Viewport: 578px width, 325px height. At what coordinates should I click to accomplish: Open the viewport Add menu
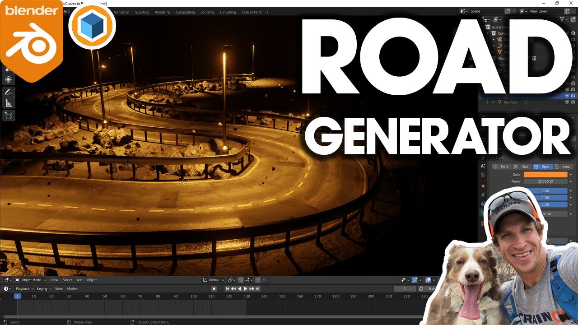pos(79,280)
